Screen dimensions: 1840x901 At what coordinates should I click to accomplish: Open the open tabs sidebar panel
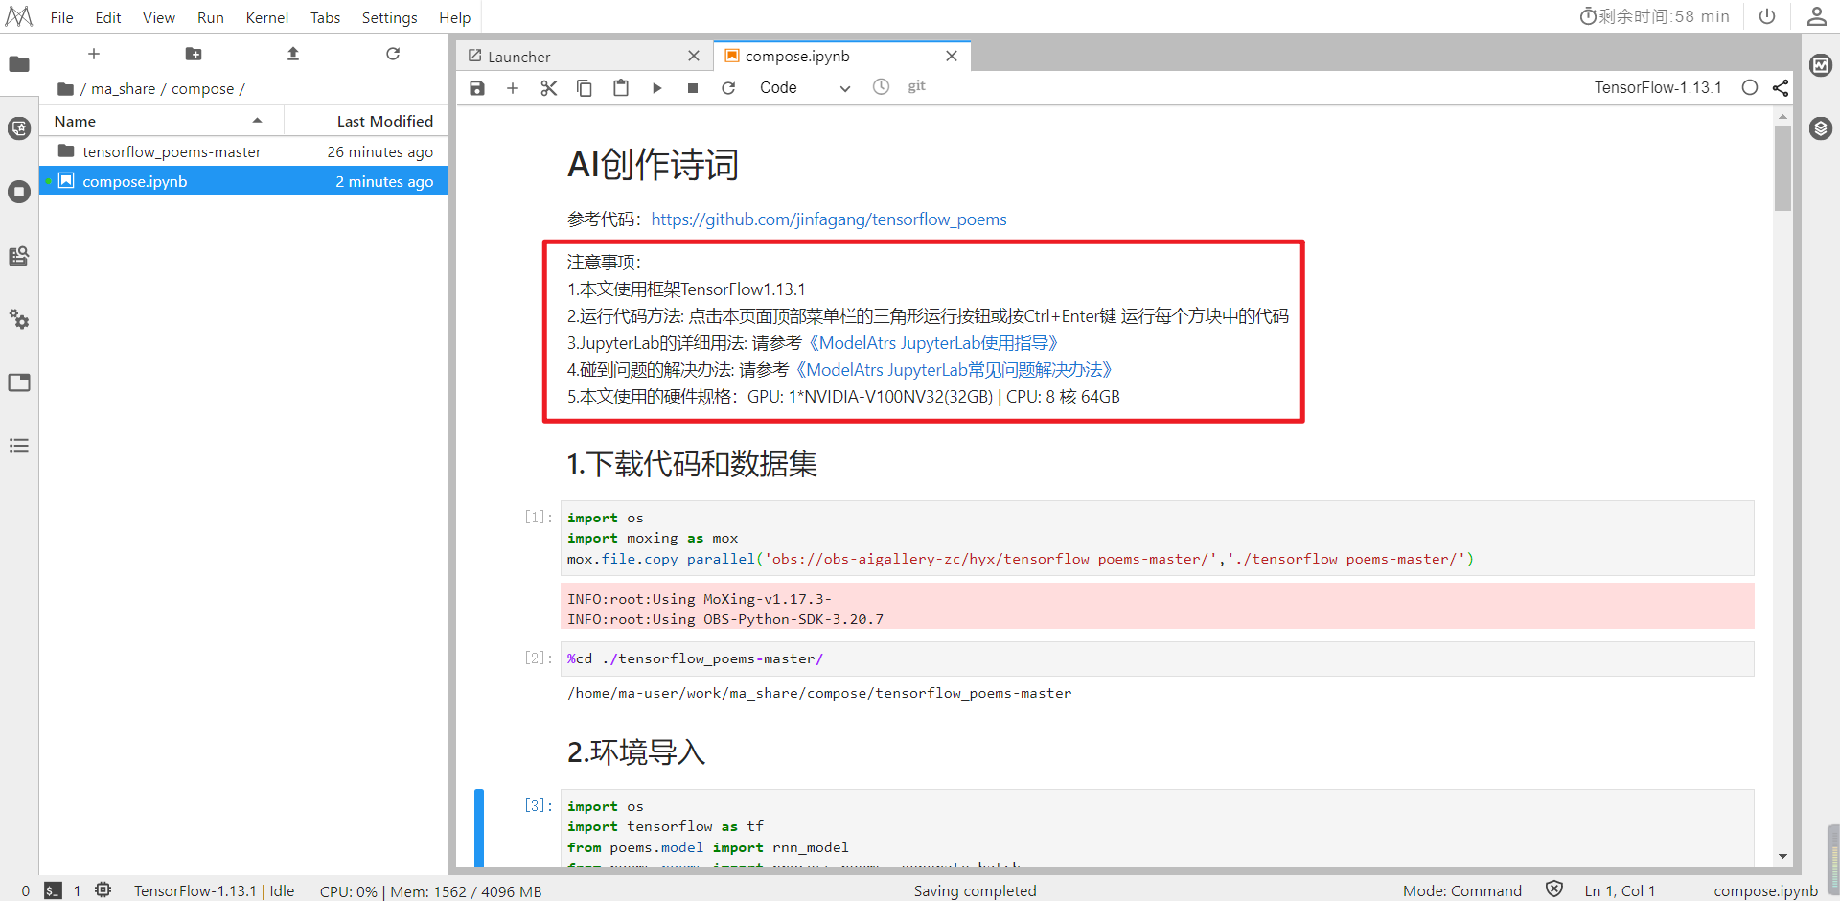click(x=19, y=382)
